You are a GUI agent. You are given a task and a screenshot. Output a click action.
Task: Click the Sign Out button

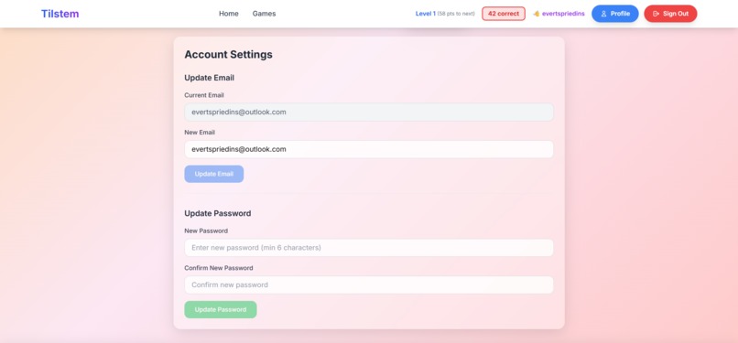click(670, 14)
